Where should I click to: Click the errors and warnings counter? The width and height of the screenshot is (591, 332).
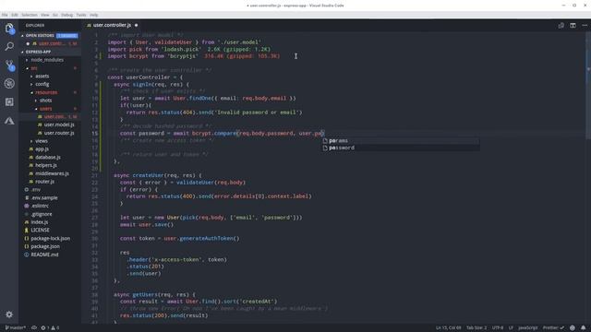click(50, 328)
